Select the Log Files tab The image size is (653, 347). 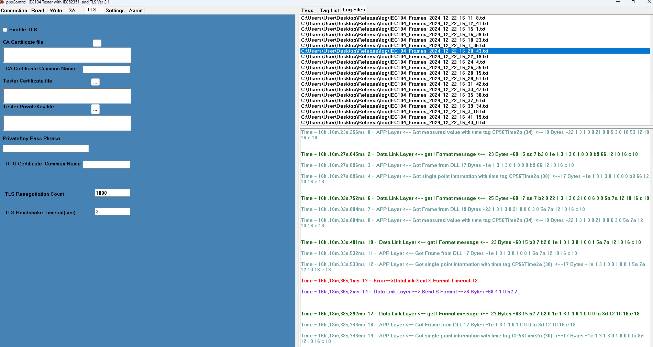(x=354, y=10)
